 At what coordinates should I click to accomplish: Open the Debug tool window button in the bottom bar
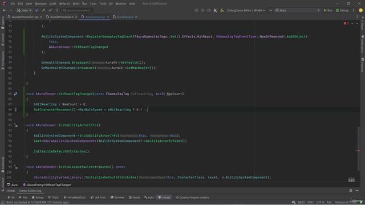38,198
